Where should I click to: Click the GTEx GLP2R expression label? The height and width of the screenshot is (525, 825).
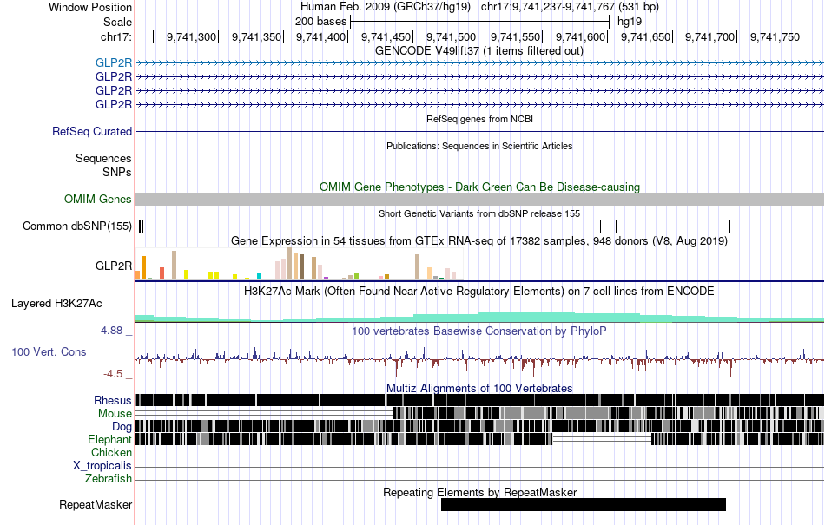click(114, 266)
